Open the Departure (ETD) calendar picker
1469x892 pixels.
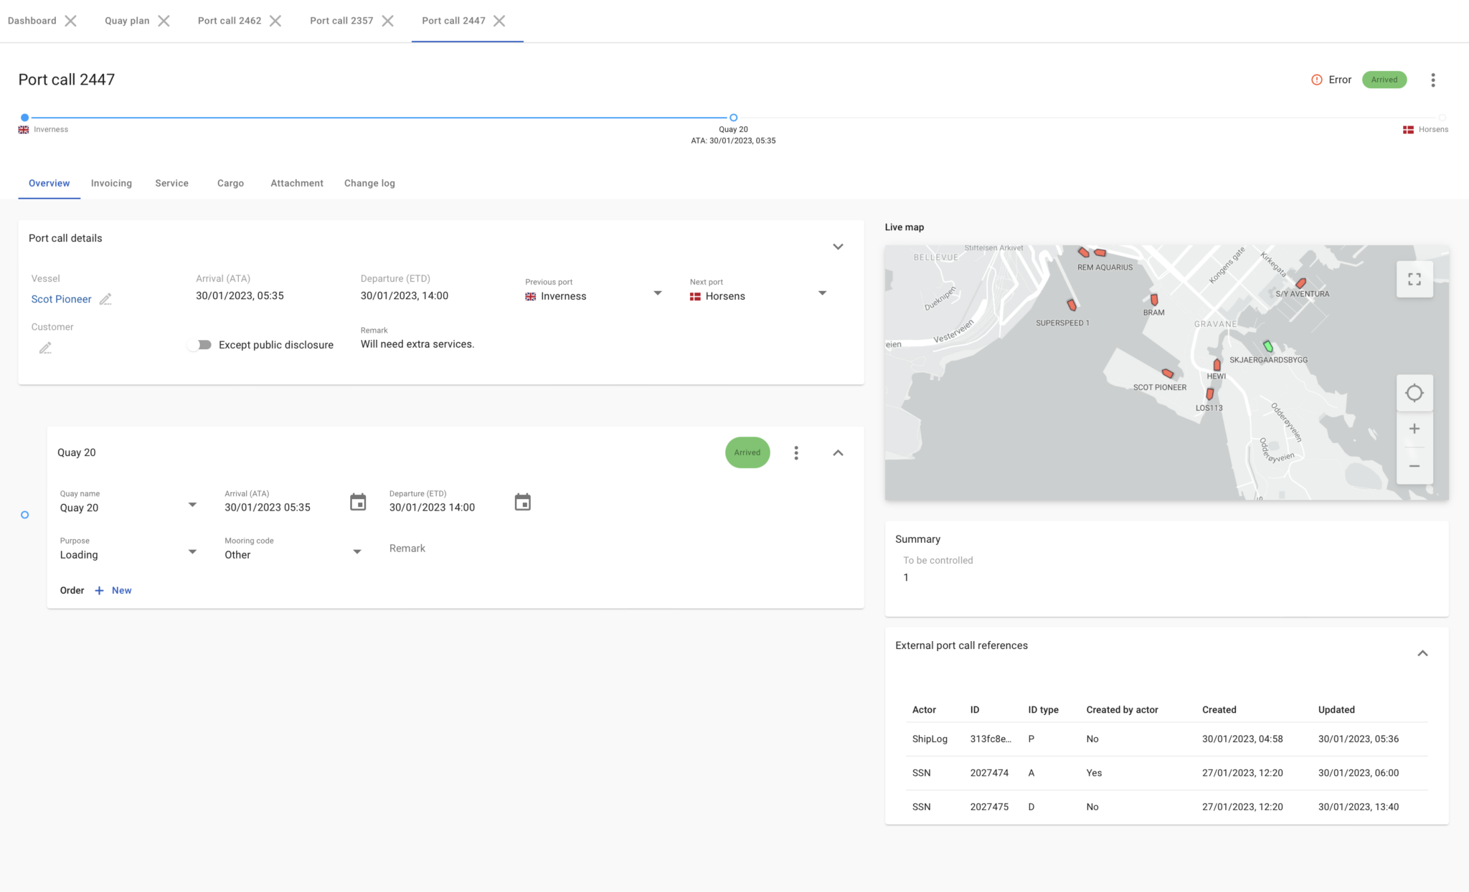tap(523, 502)
